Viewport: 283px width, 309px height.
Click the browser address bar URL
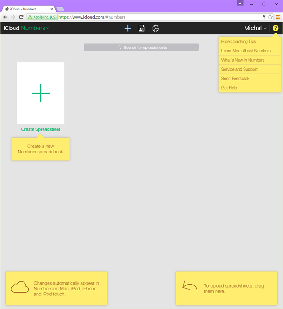click(x=92, y=17)
